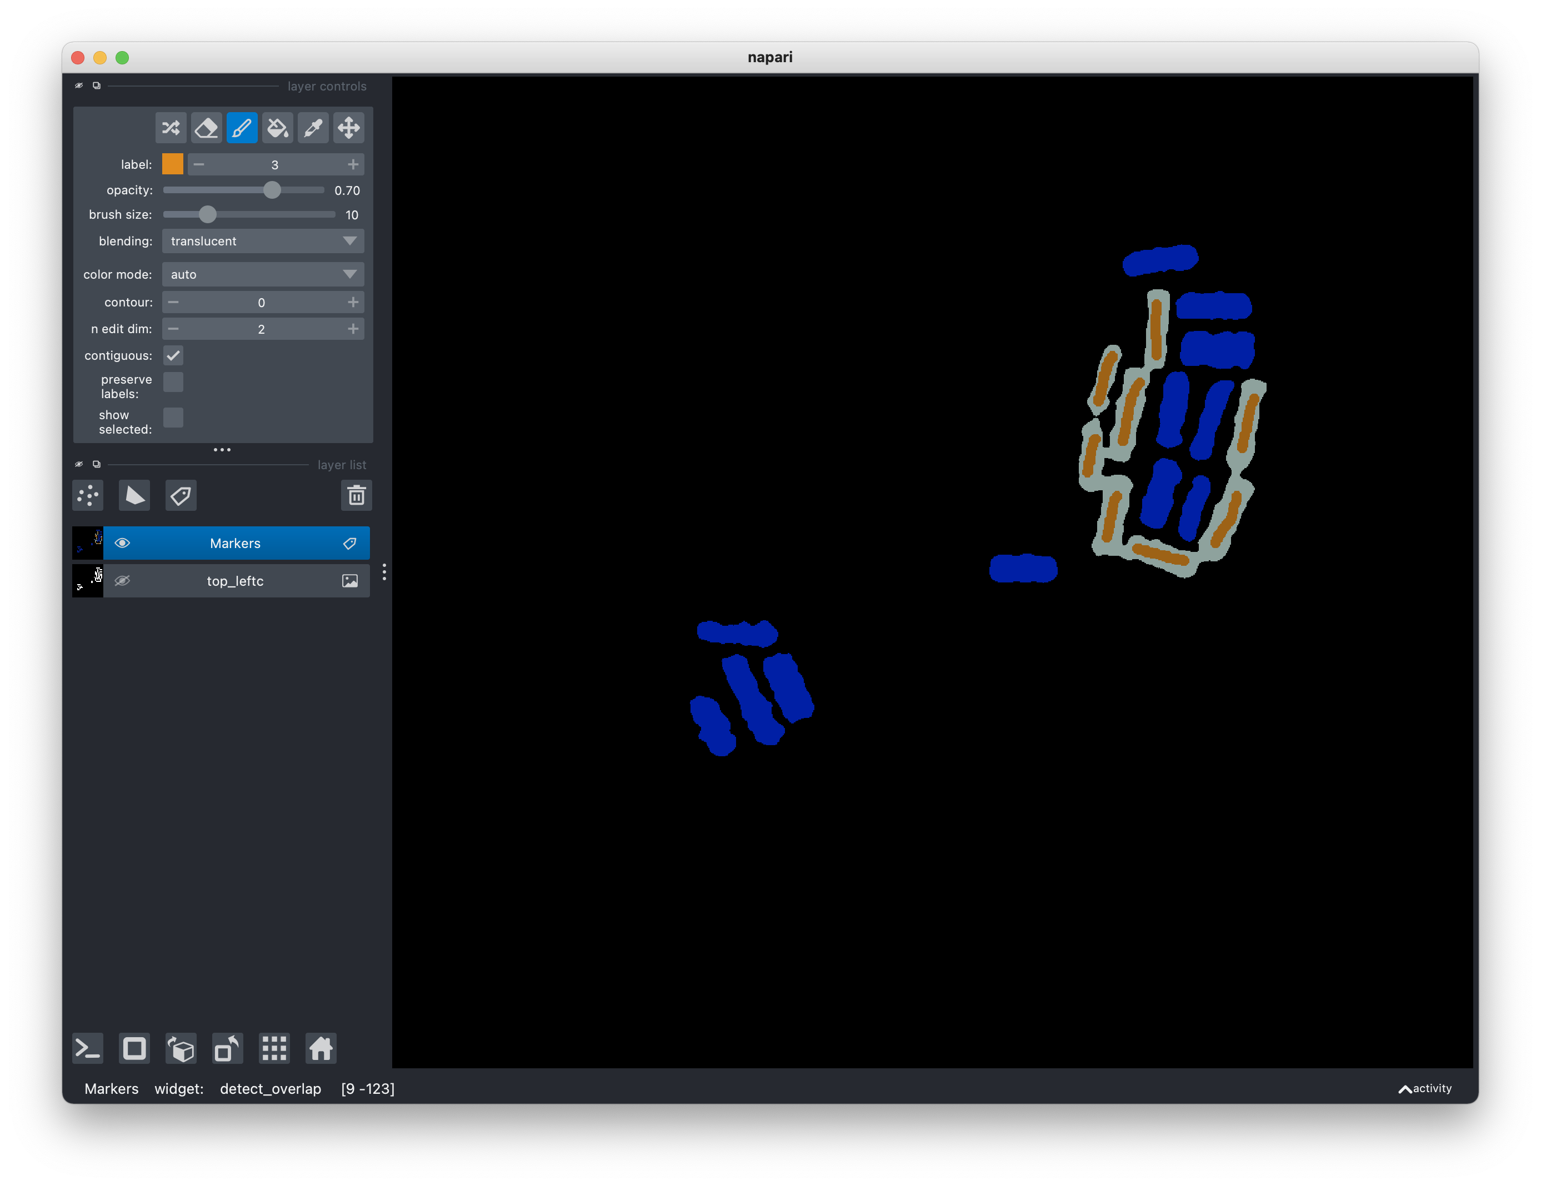Uncheck the contiguous checkbox

coord(173,355)
